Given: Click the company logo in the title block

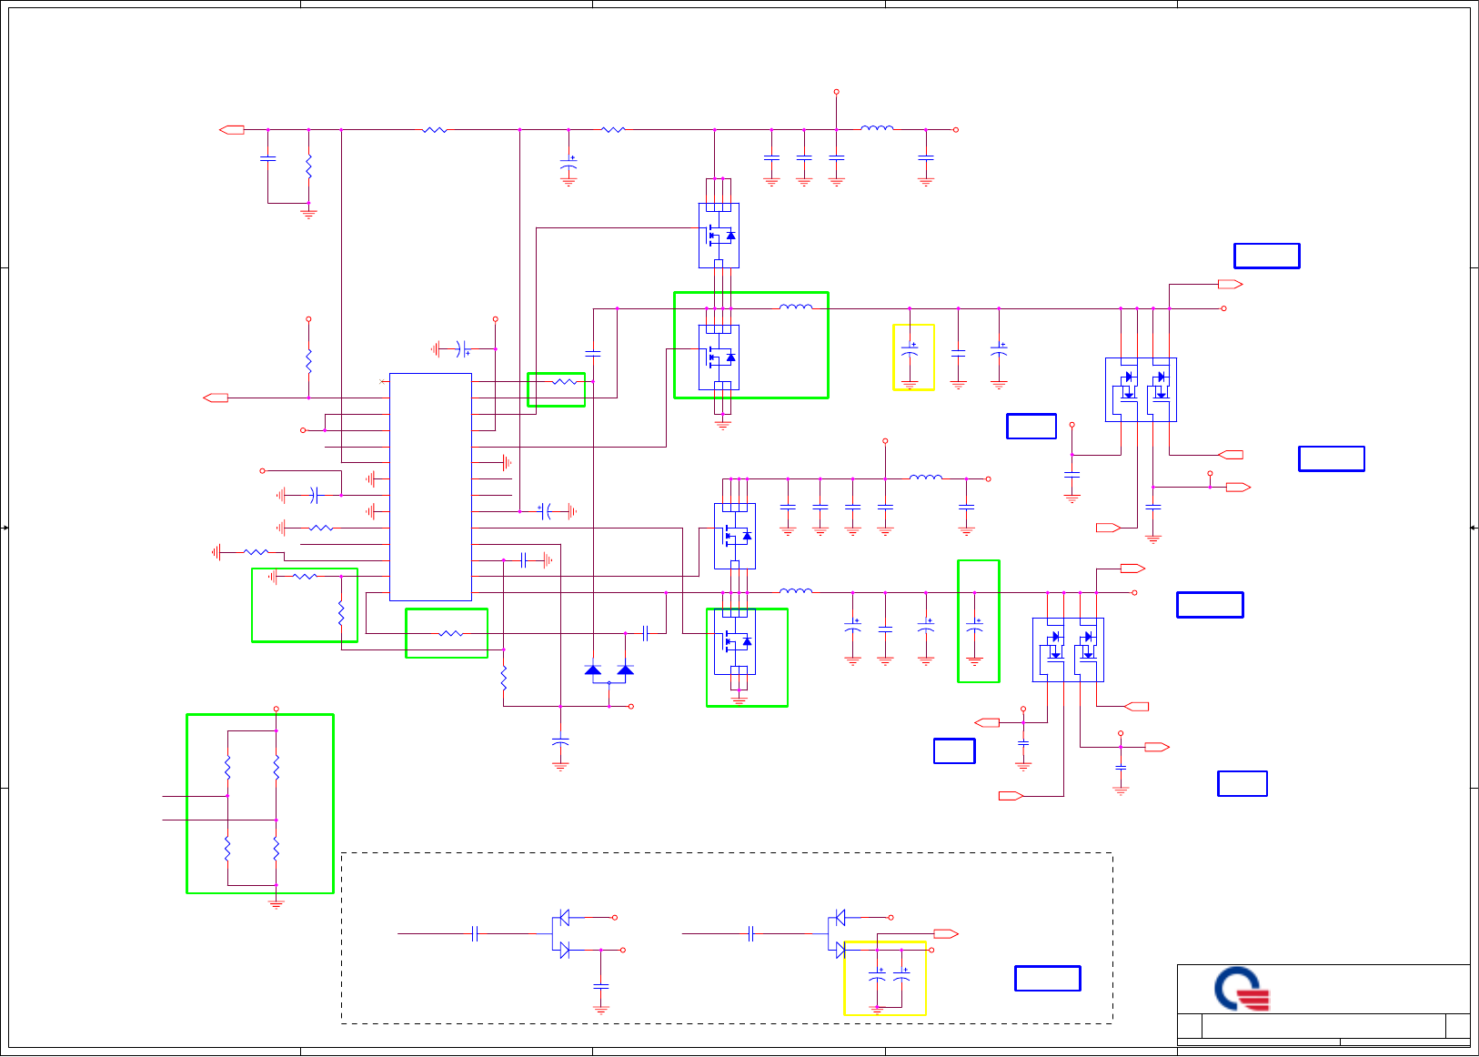Looking at the screenshot, I should [1243, 989].
